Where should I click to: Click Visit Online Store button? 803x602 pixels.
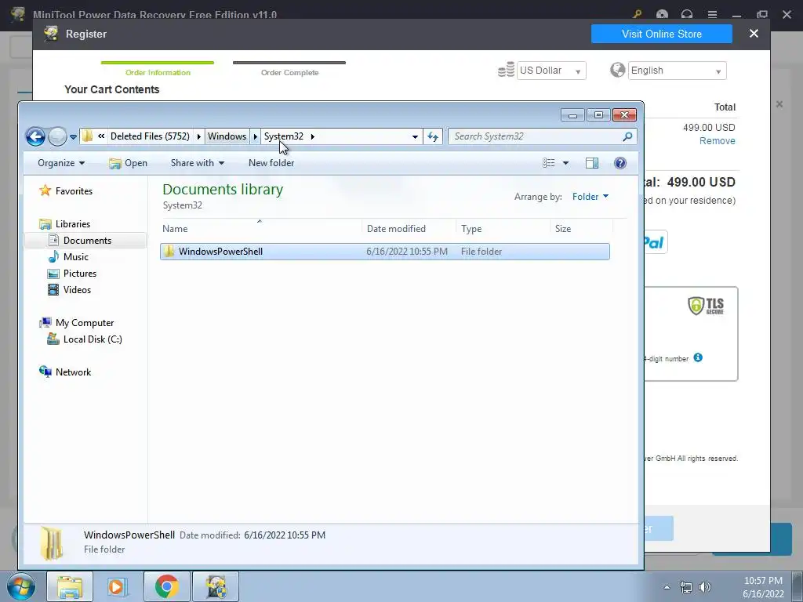(662, 34)
